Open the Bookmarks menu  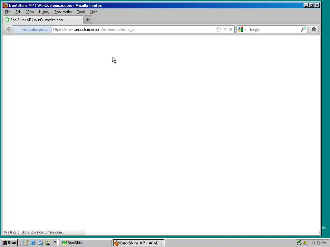63,12
